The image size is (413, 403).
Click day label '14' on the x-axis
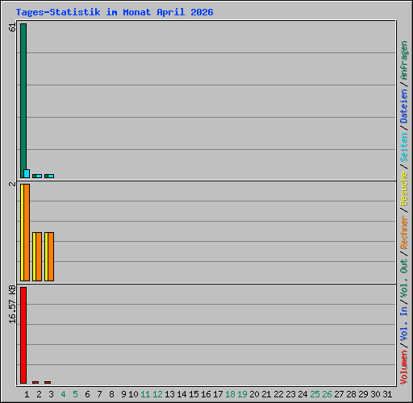(181, 394)
